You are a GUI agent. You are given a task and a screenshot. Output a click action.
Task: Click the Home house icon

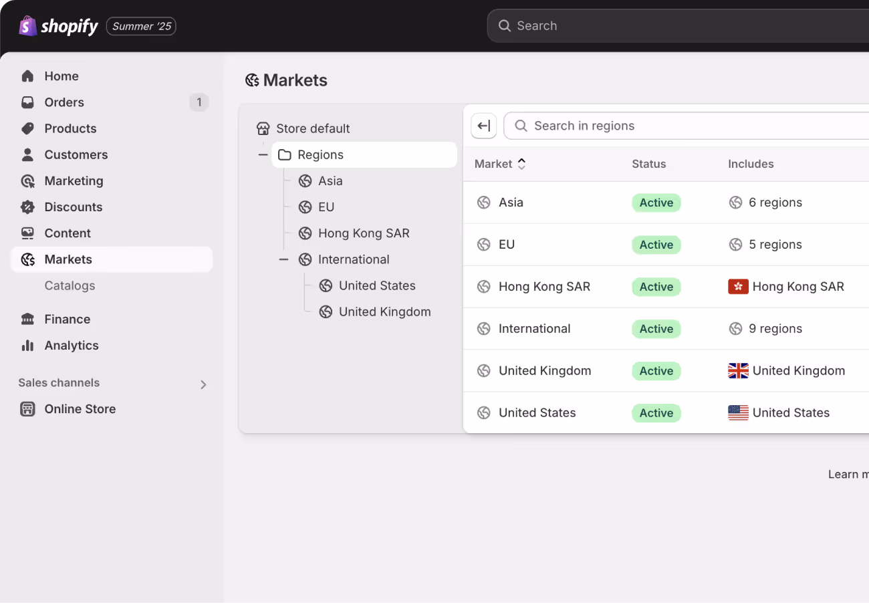click(27, 76)
